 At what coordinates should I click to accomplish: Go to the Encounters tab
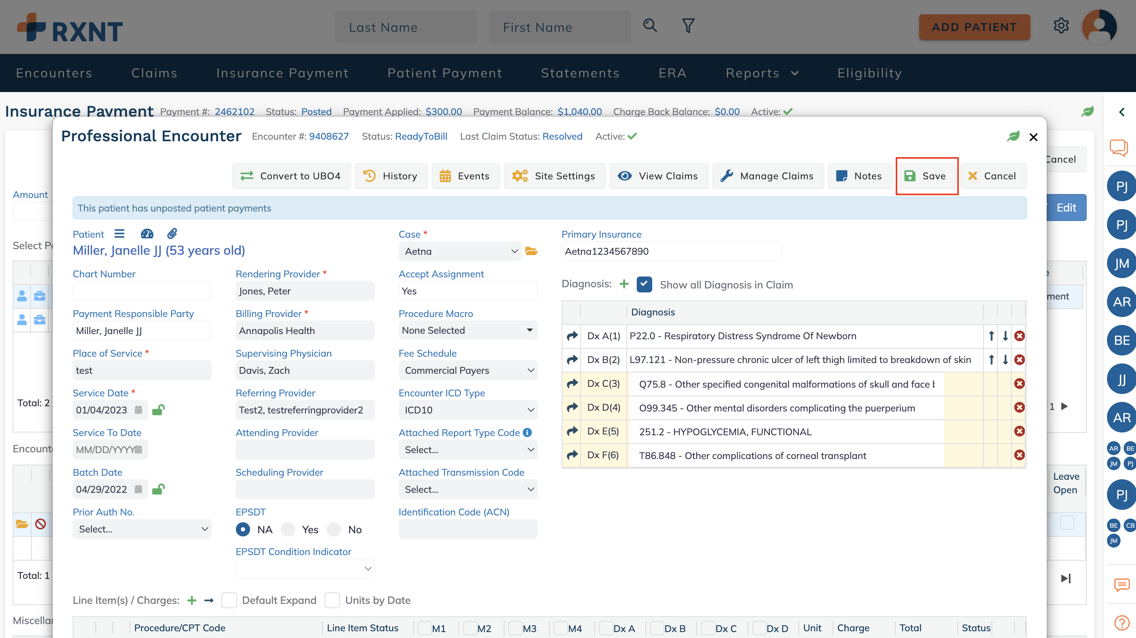[x=54, y=73]
